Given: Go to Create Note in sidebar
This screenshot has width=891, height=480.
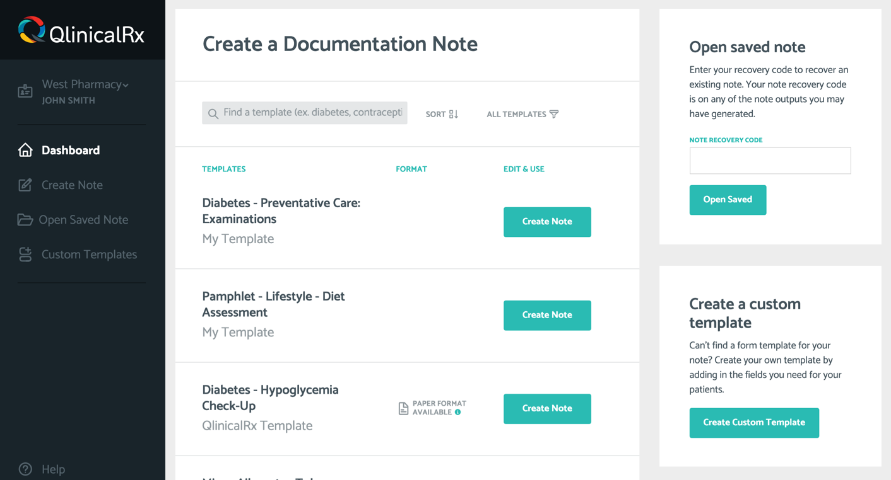Looking at the screenshot, I should [72, 185].
